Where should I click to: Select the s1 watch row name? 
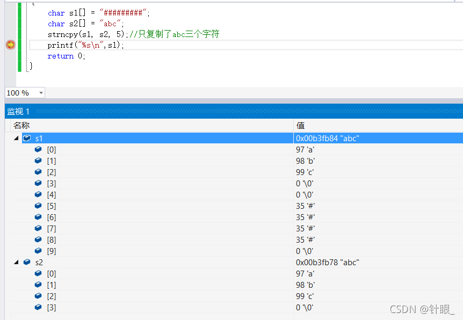(39, 139)
